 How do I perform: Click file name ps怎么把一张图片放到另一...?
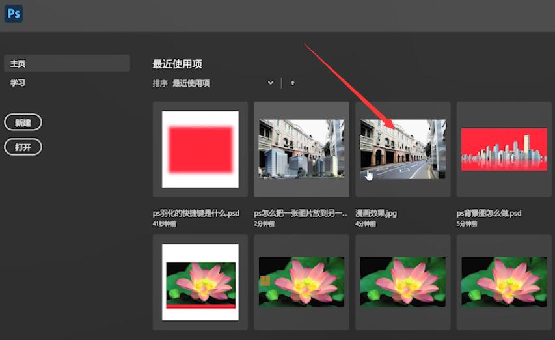301,213
